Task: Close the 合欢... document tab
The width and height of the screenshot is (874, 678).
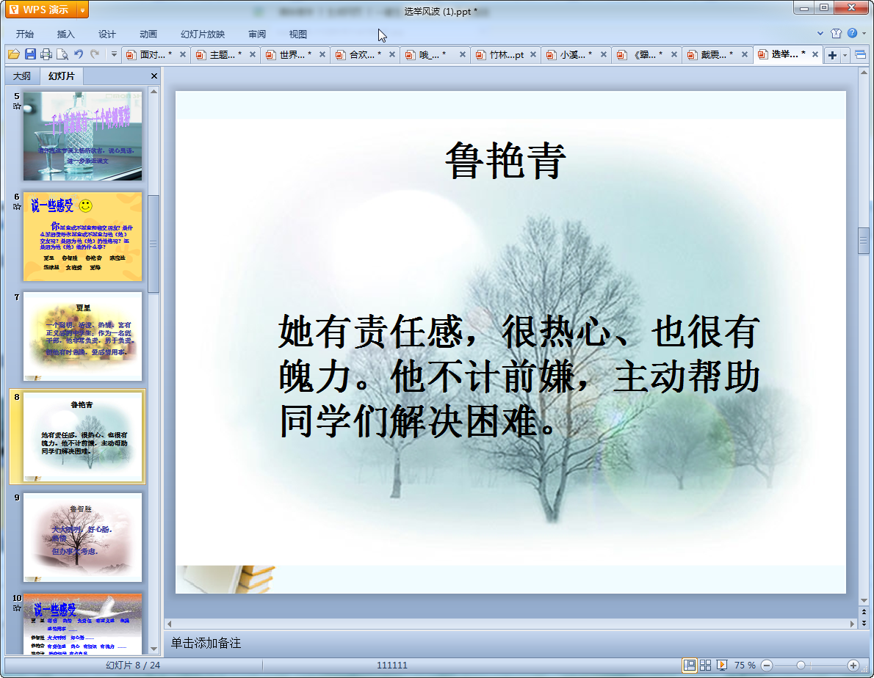Action: click(x=392, y=54)
